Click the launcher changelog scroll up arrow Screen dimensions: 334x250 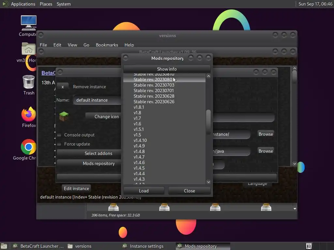click(x=295, y=68)
